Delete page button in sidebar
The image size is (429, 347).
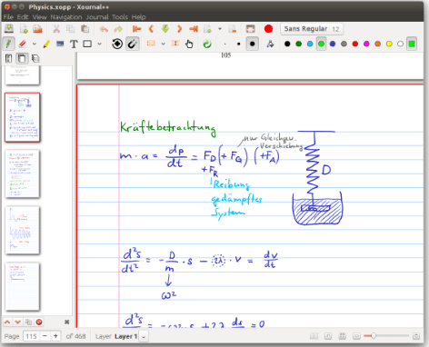(39, 322)
